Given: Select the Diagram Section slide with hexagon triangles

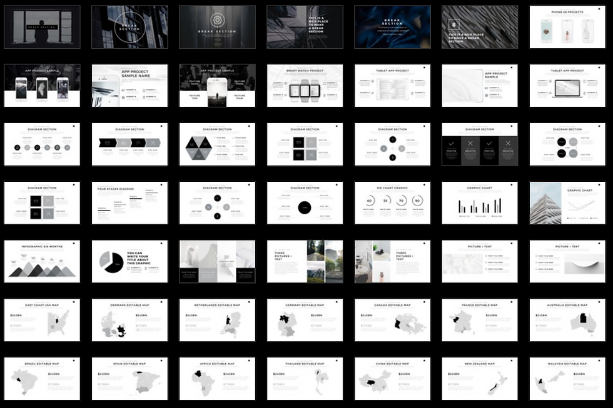Looking at the screenshot, I should (x=218, y=144).
